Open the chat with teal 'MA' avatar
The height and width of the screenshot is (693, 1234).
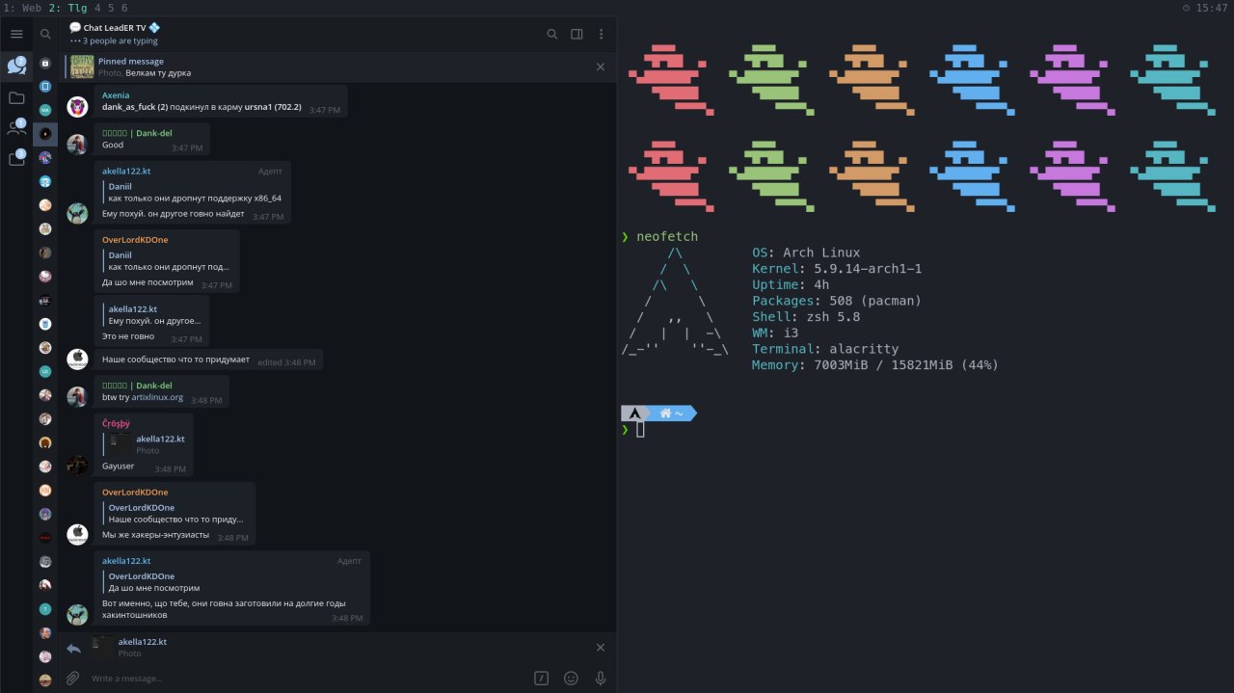[45, 110]
